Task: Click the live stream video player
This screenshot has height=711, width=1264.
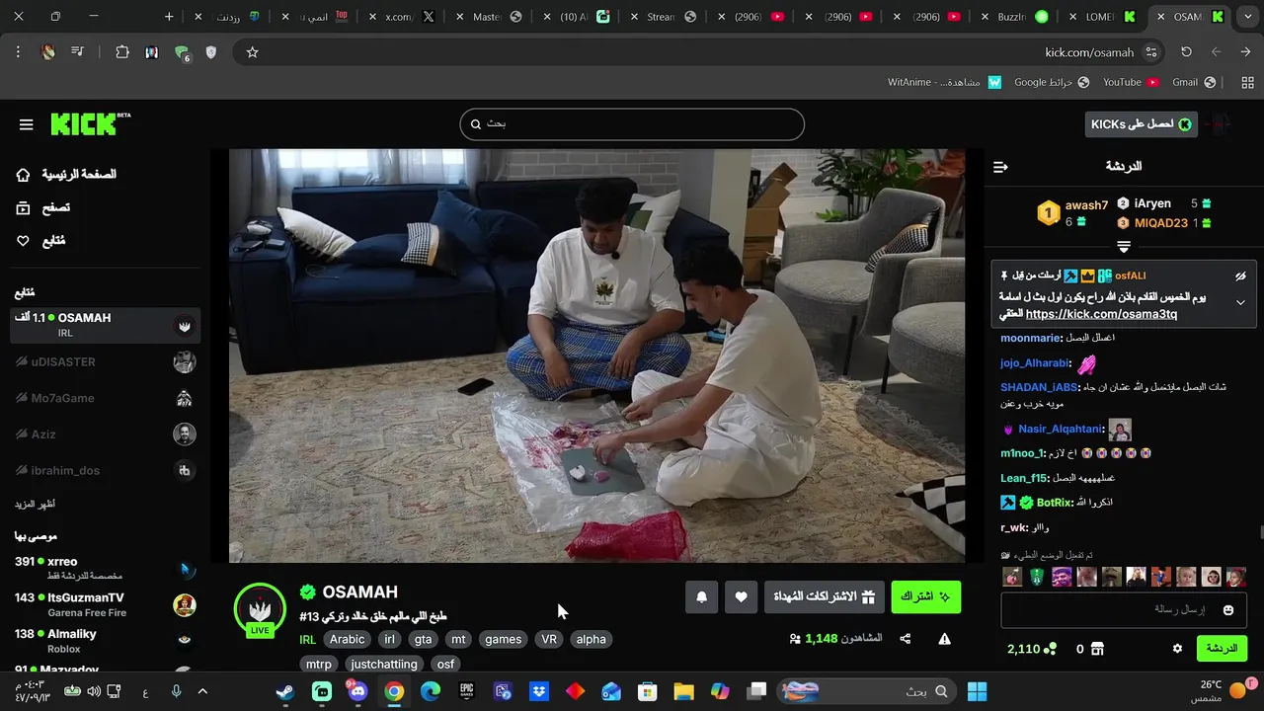Action: pos(596,355)
